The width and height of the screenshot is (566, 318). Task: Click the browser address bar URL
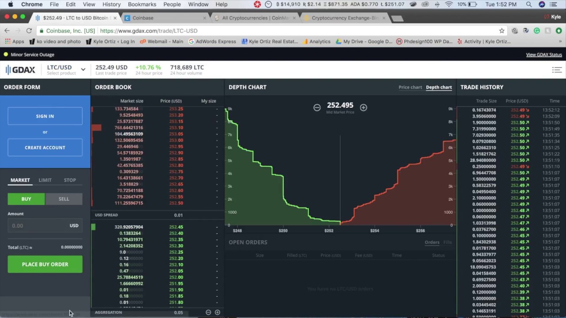tap(149, 30)
